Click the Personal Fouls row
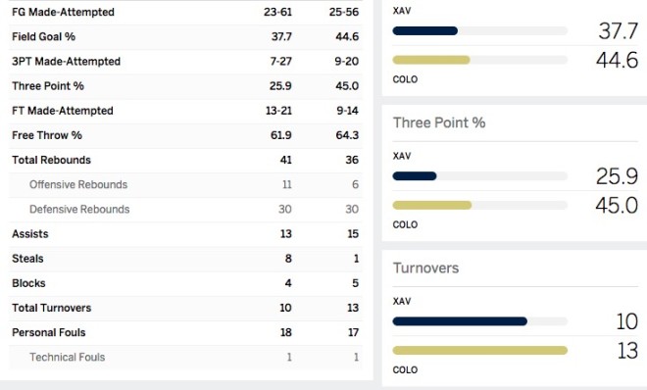 pyautogui.click(x=185, y=333)
